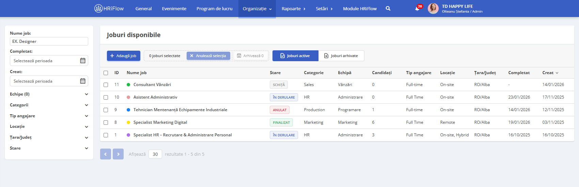Click ÎN DERULARE badge for Specialist HR

click(284, 135)
